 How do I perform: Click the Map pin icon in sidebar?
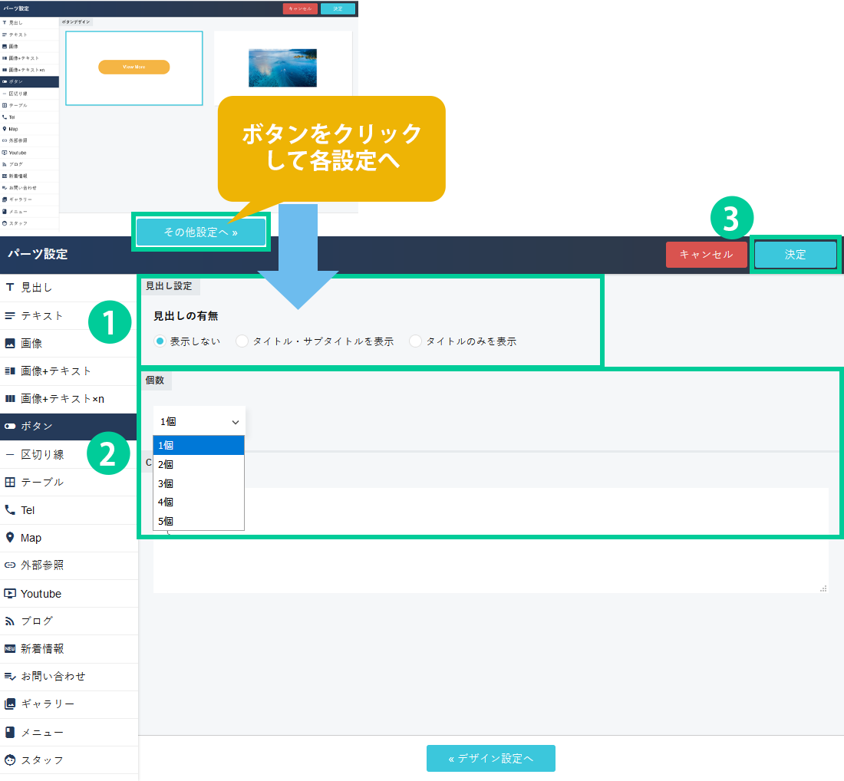click(10, 538)
